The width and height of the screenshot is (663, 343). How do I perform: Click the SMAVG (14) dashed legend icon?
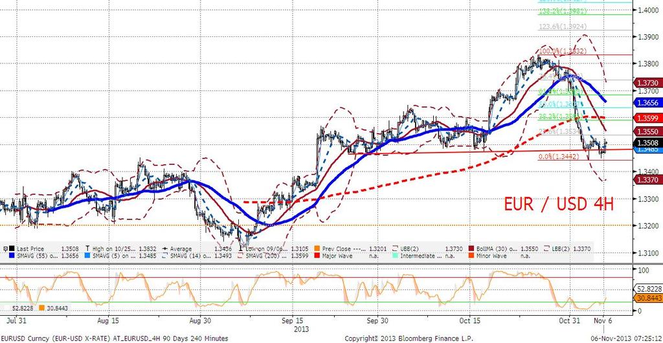(164, 256)
